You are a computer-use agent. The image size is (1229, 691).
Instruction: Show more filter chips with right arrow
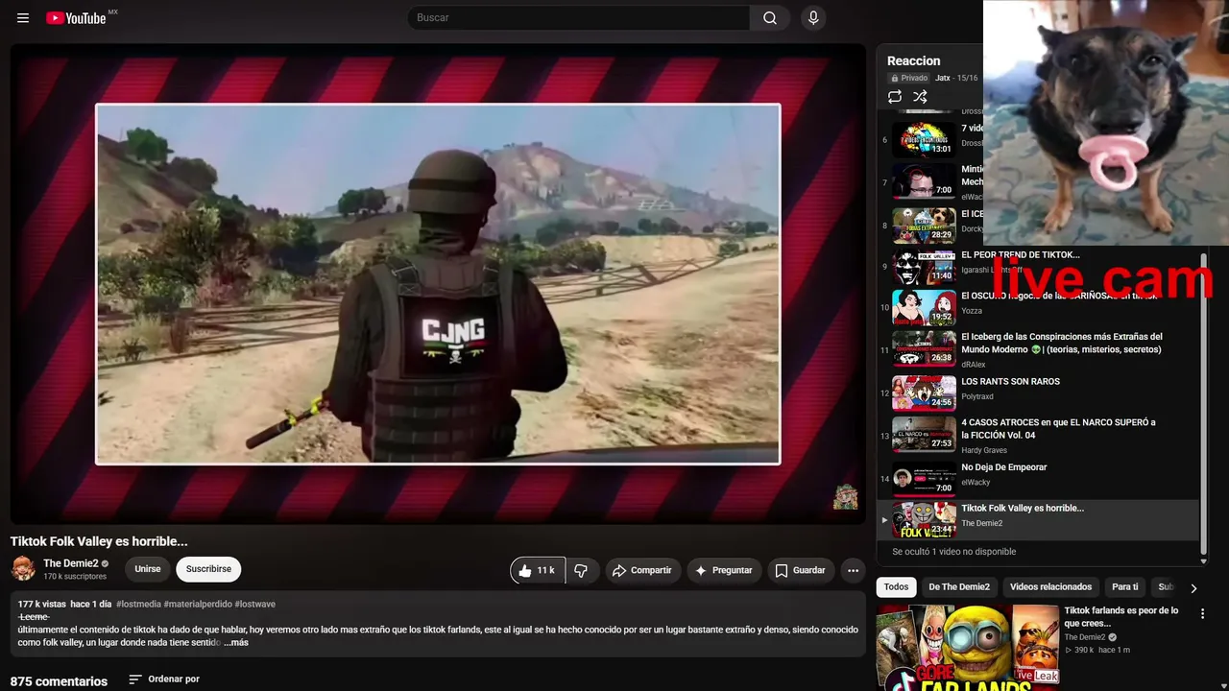(x=1193, y=587)
